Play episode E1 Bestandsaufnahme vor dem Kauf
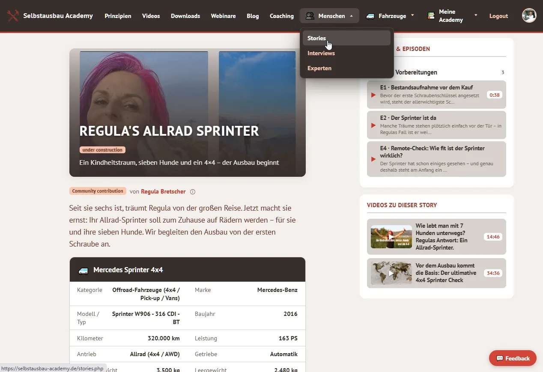 coord(436,95)
